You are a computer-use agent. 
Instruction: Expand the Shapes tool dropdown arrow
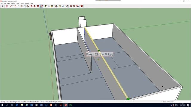click(x=24, y=6)
